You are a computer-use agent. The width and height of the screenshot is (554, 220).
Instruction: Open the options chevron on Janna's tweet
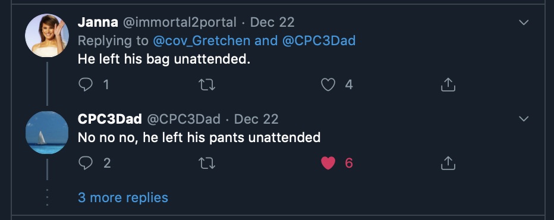tap(523, 23)
